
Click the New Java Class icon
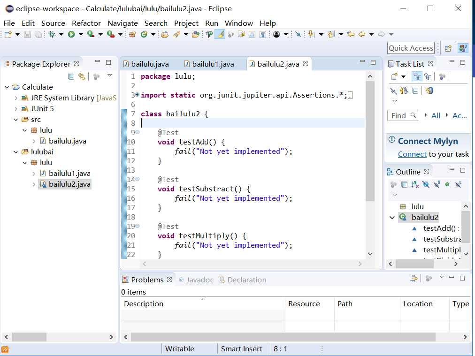pyautogui.click(x=144, y=34)
